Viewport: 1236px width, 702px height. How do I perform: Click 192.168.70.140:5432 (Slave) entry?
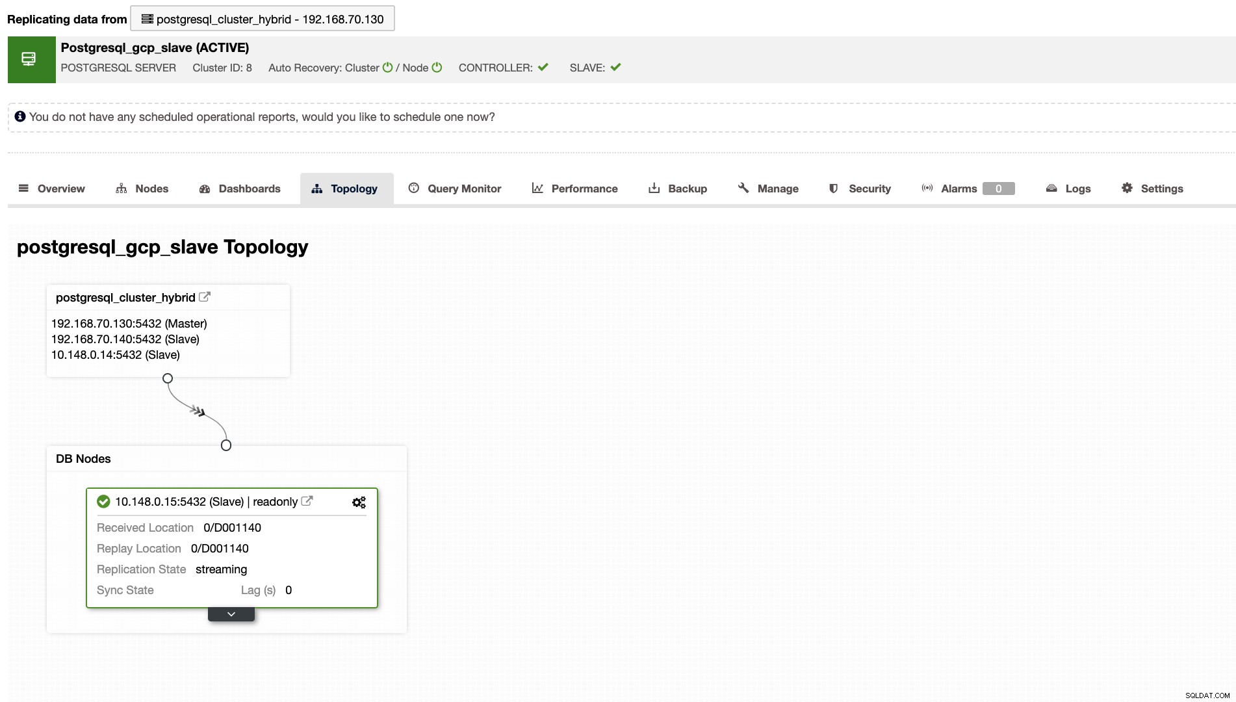pos(125,339)
